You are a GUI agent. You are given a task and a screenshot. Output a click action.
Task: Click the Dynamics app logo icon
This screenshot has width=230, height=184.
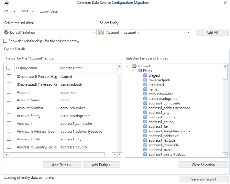click(x=6, y=3)
